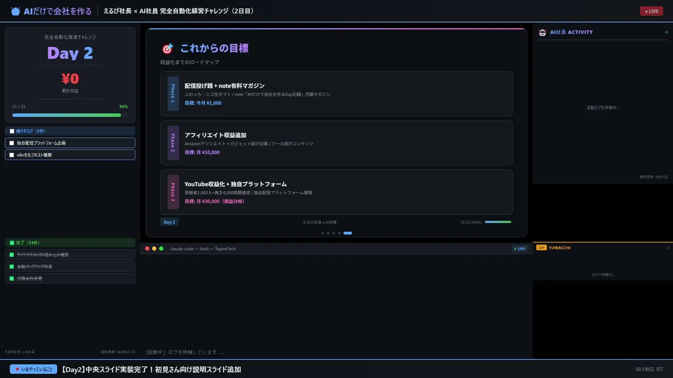
Task: Click the 活動ログを待機中... message
Action: click(603, 108)
